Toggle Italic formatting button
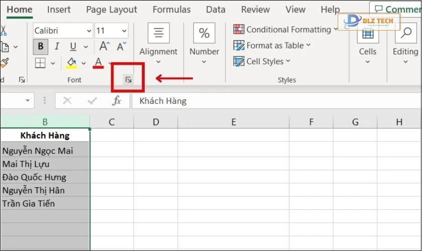422x251 pixels. [x=57, y=47]
